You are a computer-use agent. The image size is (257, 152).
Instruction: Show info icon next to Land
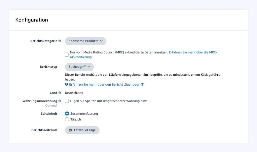click(60, 93)
